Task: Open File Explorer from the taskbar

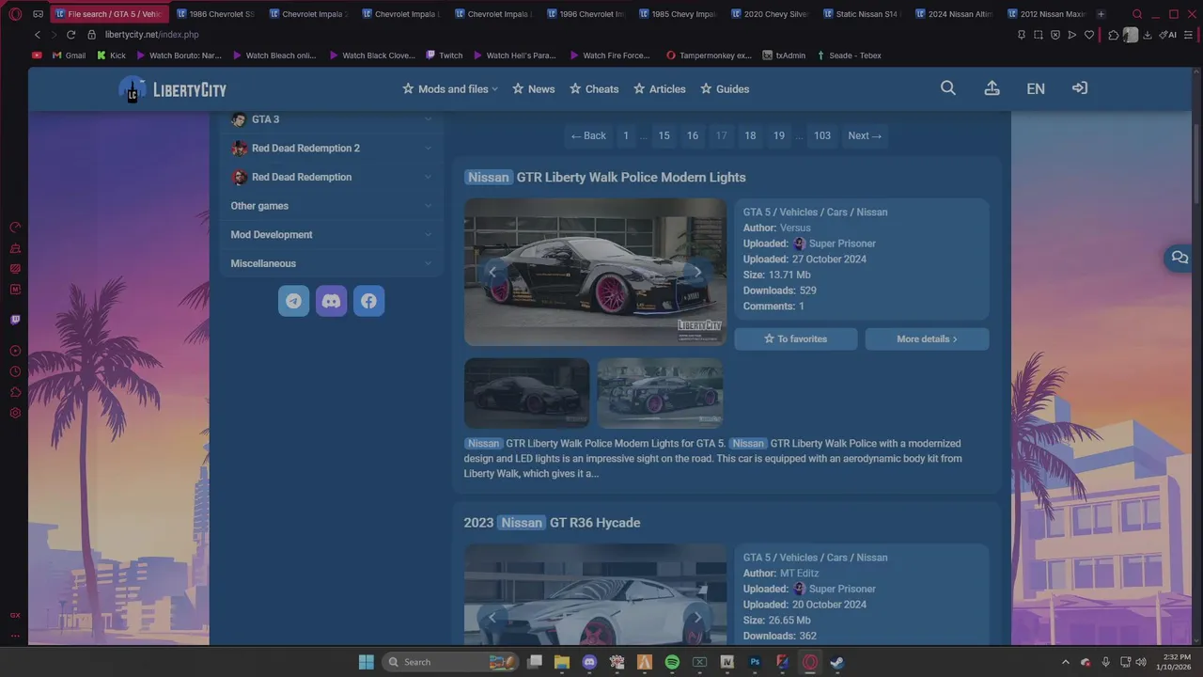Action: (562, 662)
